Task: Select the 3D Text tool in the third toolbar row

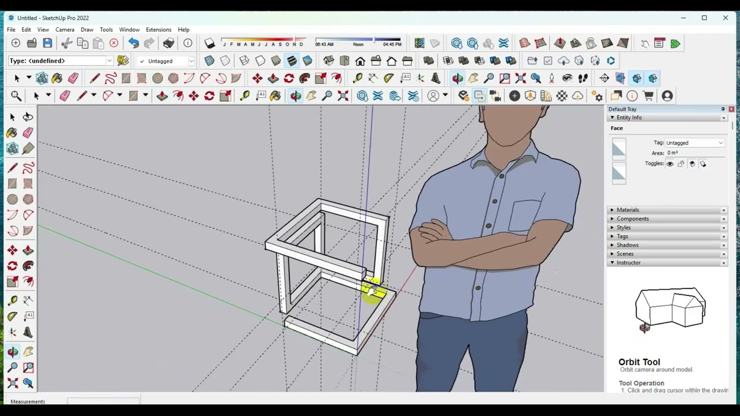Action: (435, 78)
